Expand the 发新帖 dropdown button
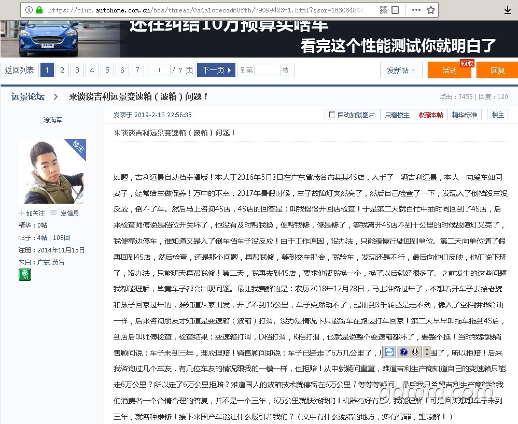 click(401, 70)
